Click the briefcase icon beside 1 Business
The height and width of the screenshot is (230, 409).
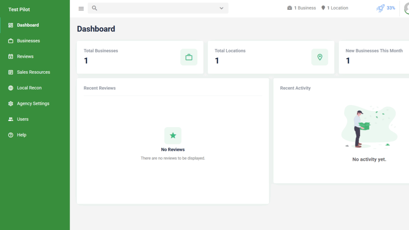point(290,8)
